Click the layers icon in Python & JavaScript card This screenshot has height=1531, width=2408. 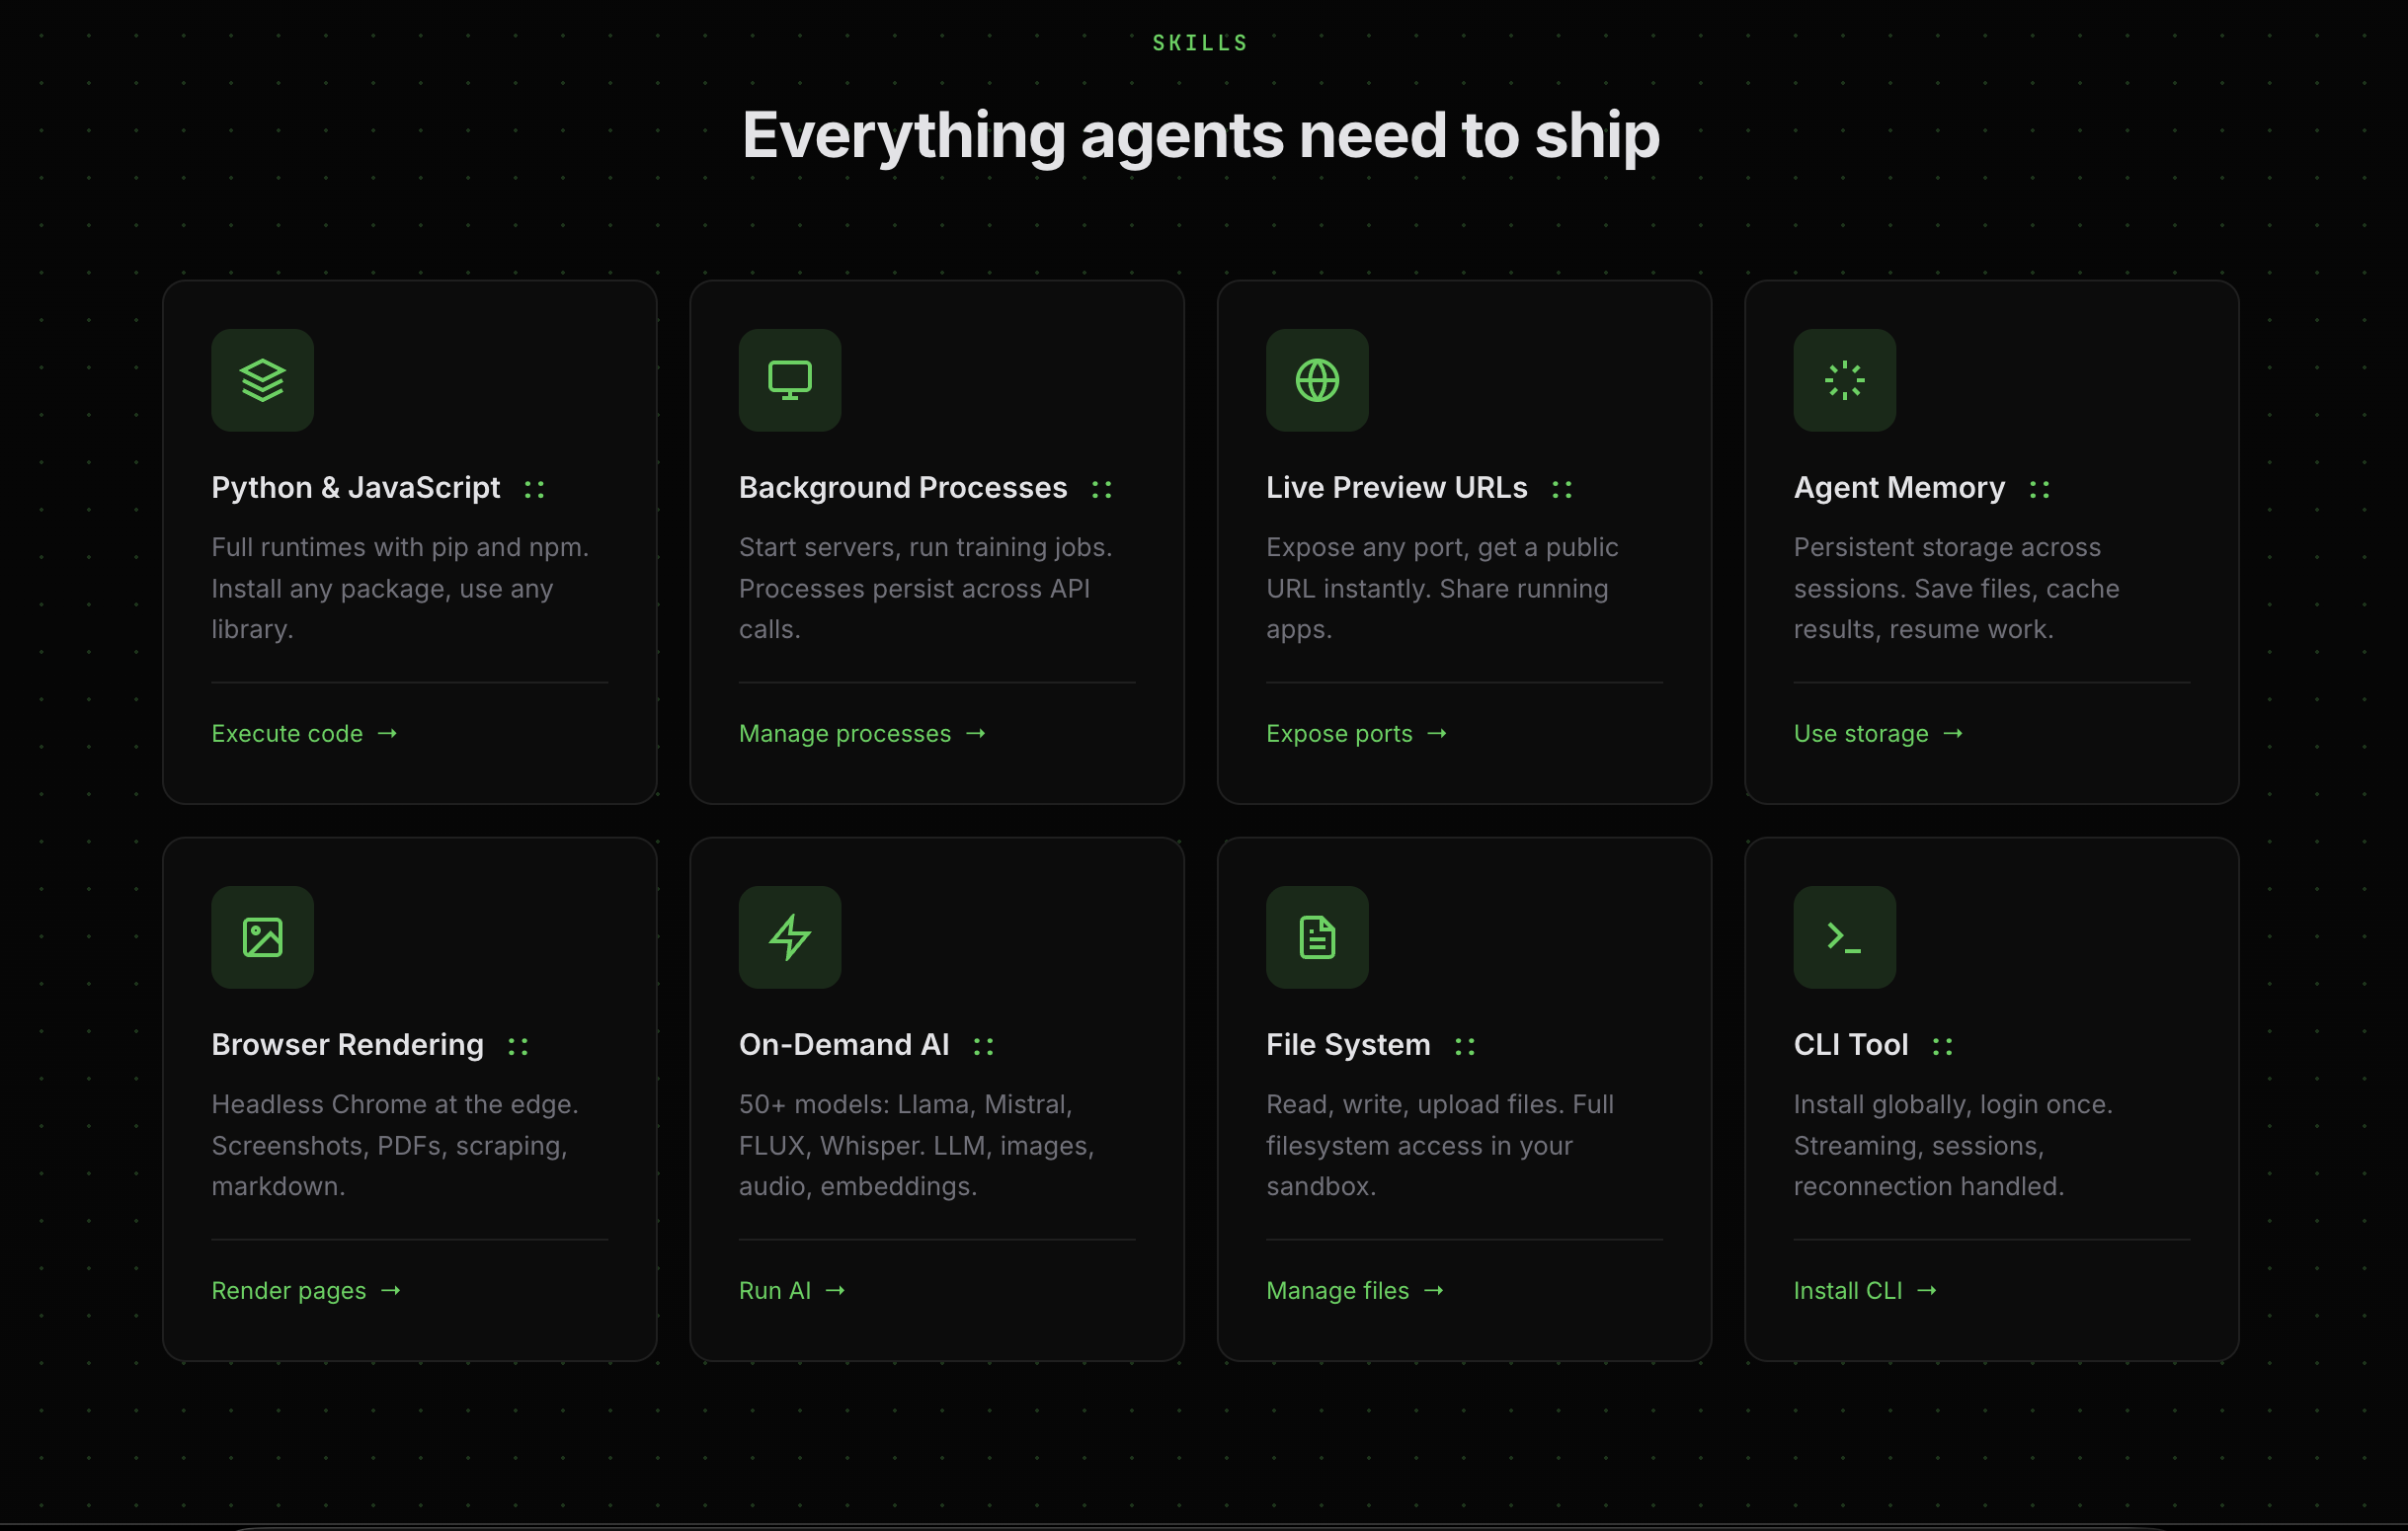262,380
